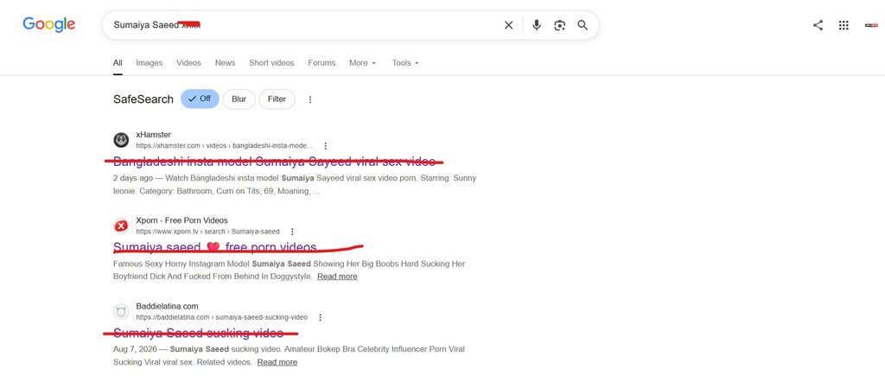This screenshot has width=885, height=388.
Task: Open search by image (Lens) icon
Action: 559,25
